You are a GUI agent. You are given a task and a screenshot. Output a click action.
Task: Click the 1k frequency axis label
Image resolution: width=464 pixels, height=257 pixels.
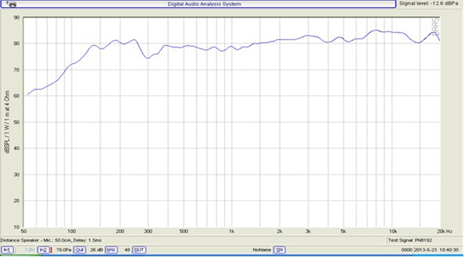(232, 231)
